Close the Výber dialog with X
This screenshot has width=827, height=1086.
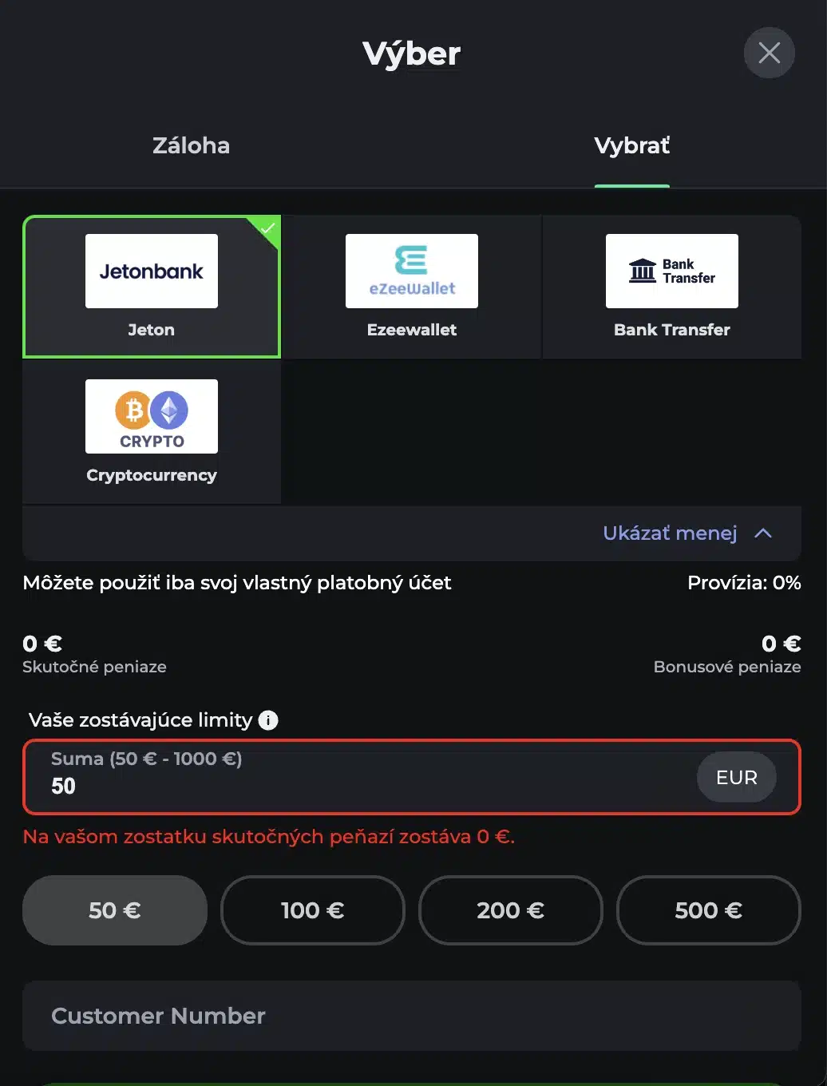770,53
